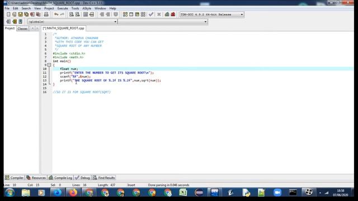Open Replace using second magnifier icon

click(x=78, y=15)
